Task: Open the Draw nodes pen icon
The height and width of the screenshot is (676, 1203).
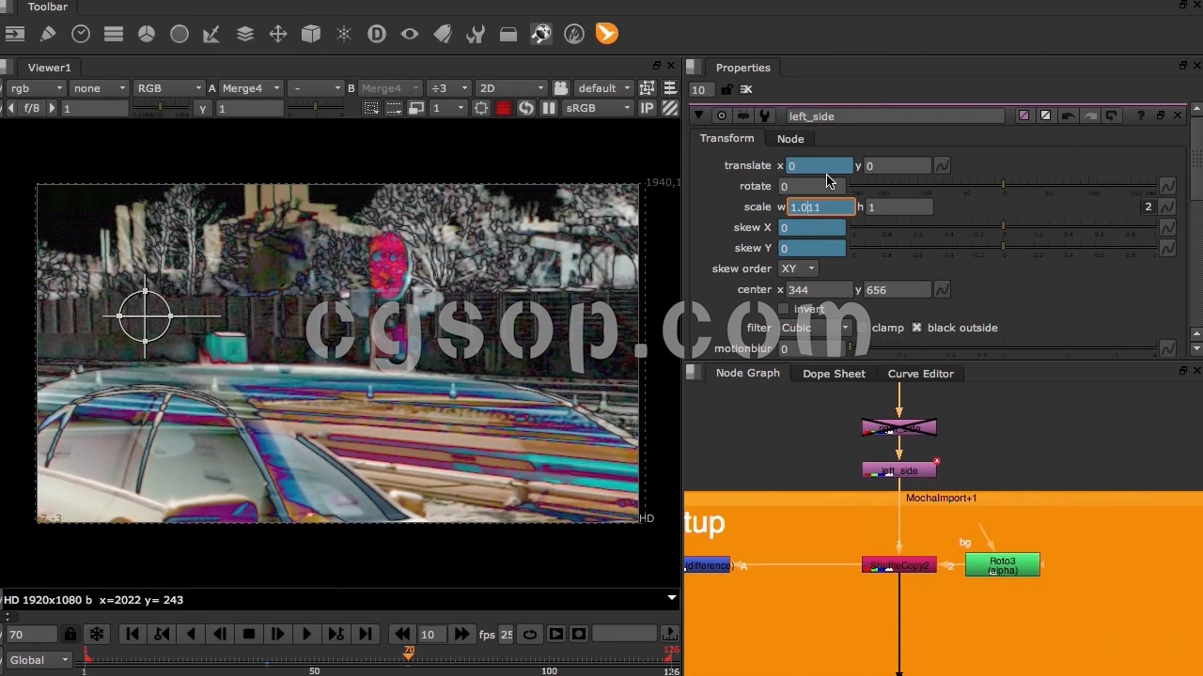Action: coord(48,35)
